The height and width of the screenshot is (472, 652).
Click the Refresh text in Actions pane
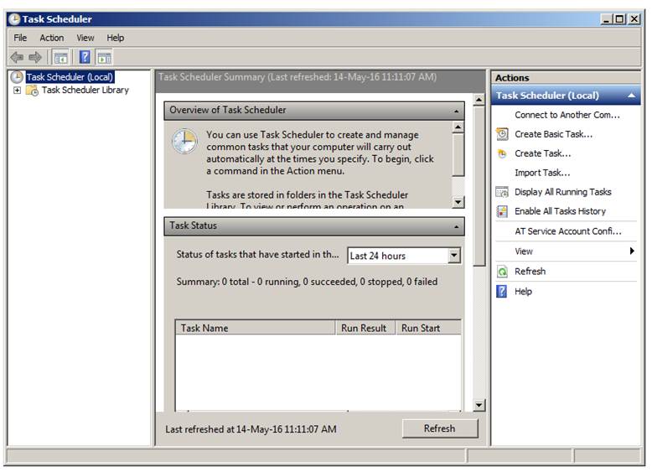point(530,272)
